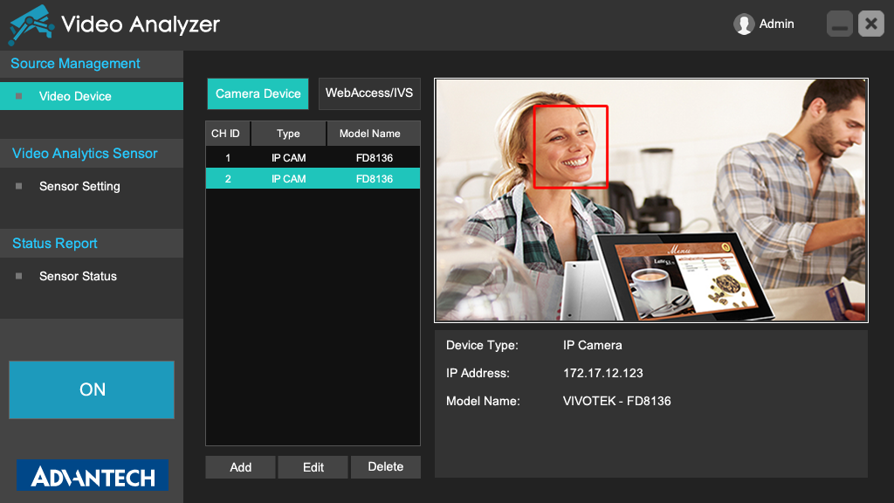Select channel 2 IP CAM row
Viewport: 894px width, 503px height.
[313, 179]
